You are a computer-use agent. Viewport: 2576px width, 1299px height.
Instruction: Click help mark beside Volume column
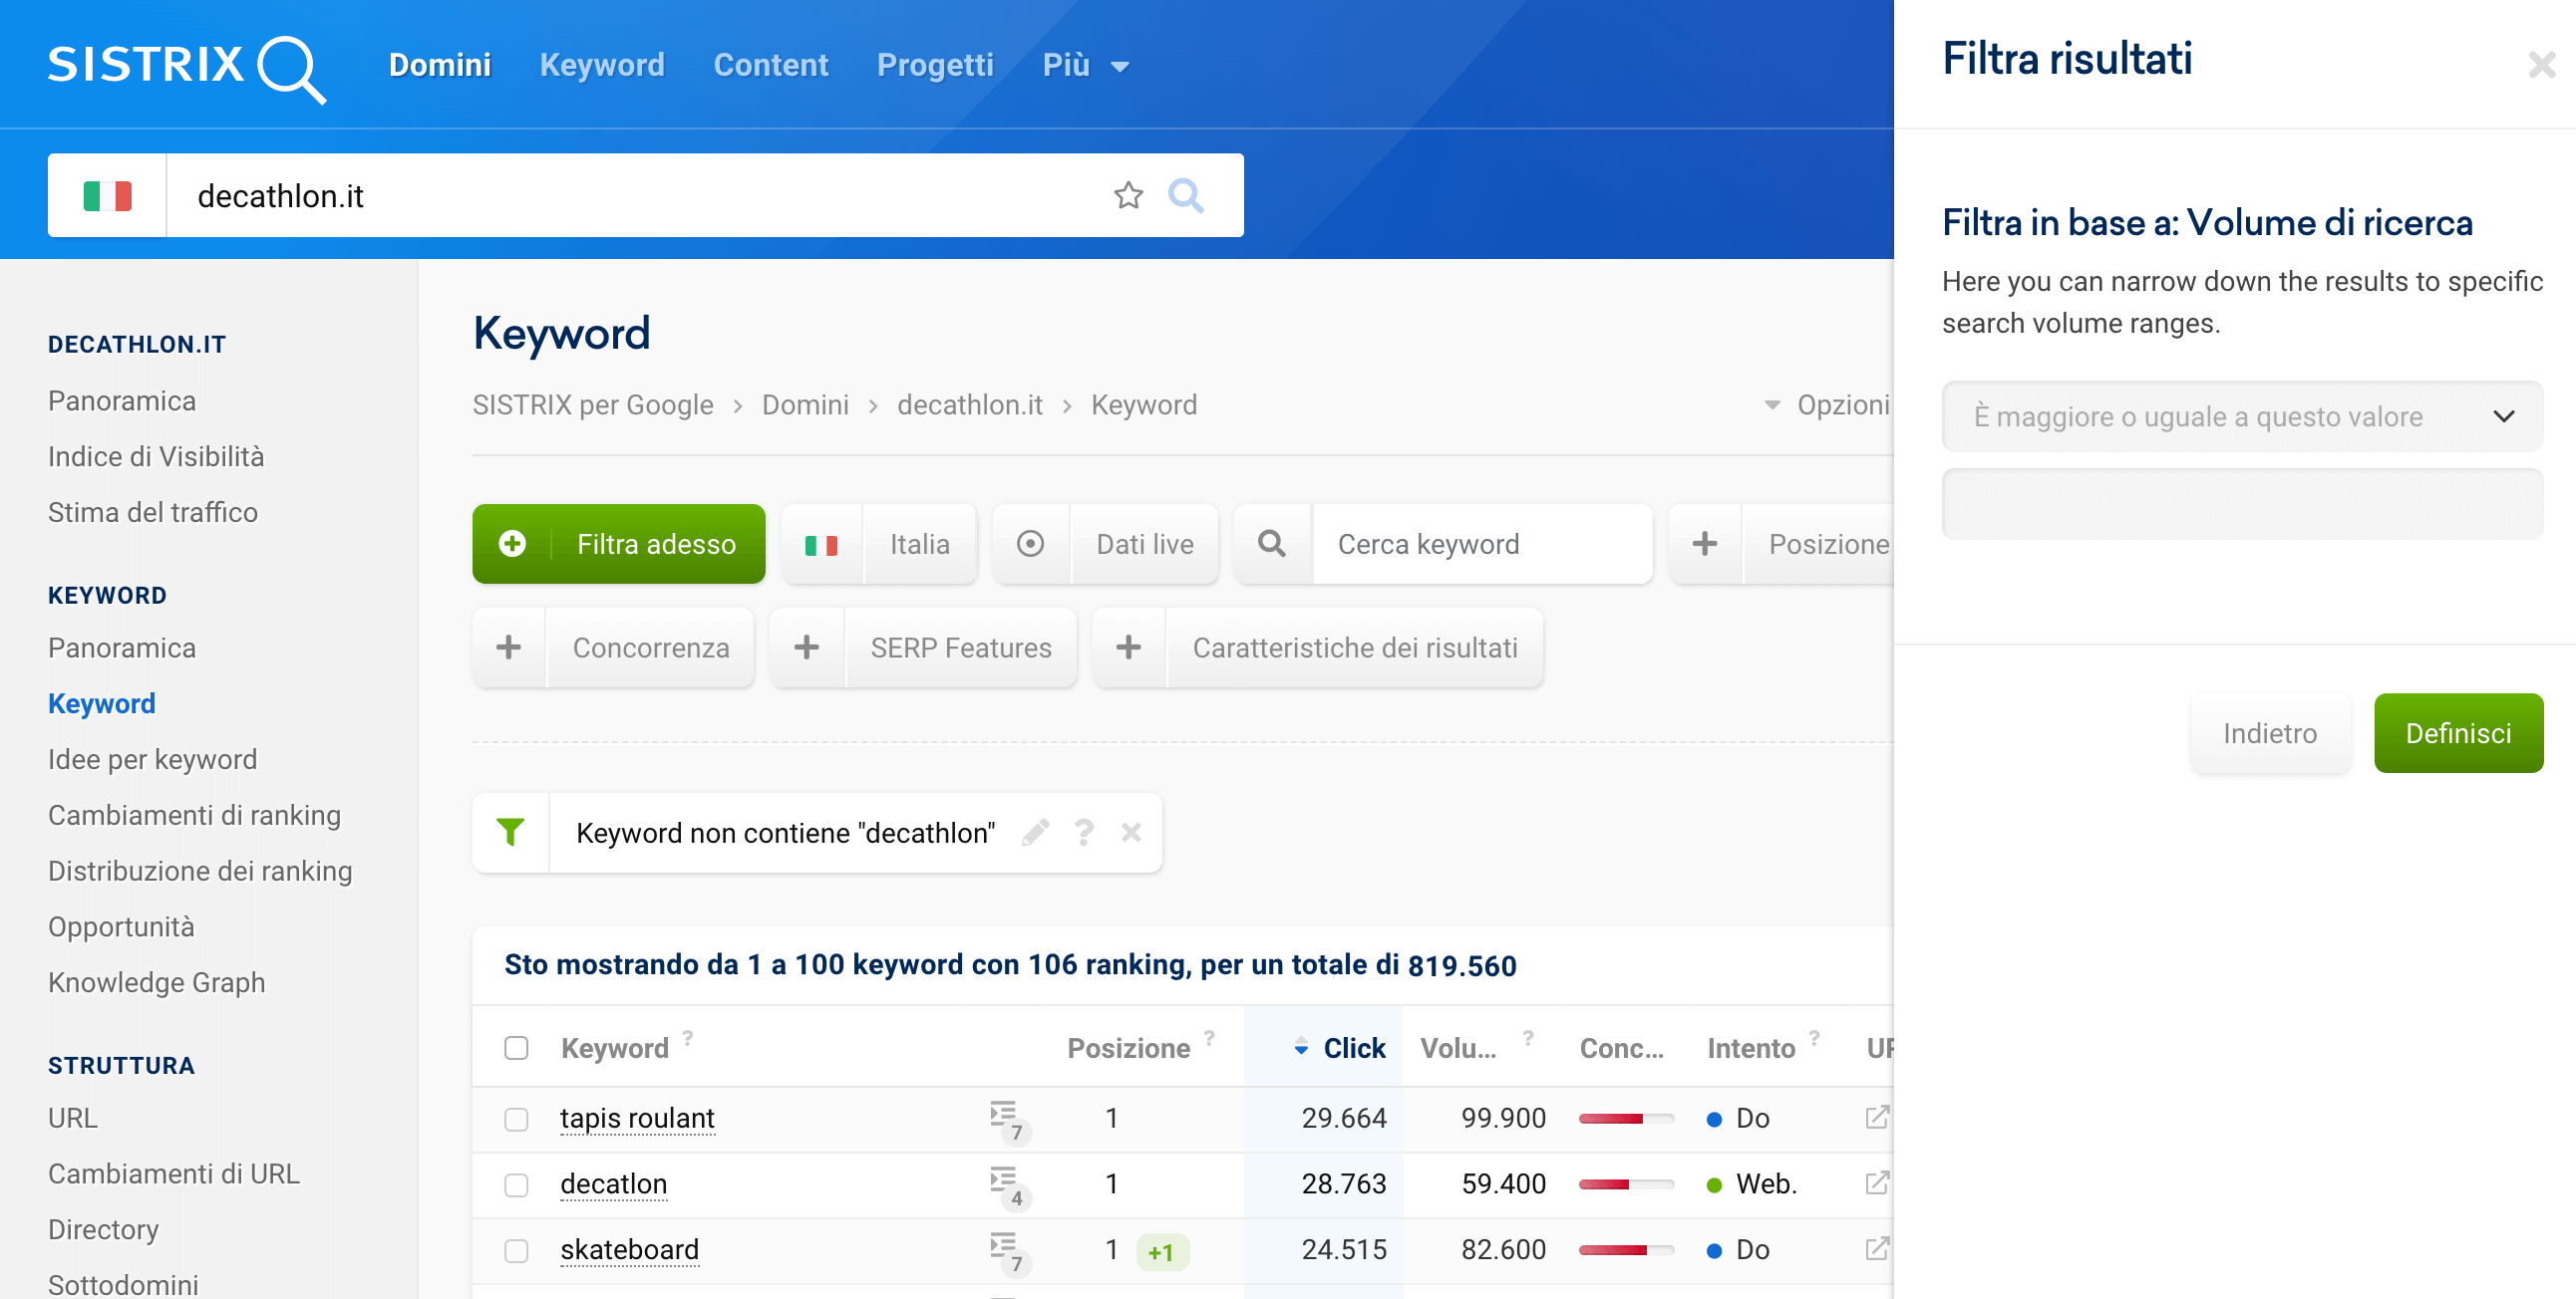click(x=1527, y=1038)
